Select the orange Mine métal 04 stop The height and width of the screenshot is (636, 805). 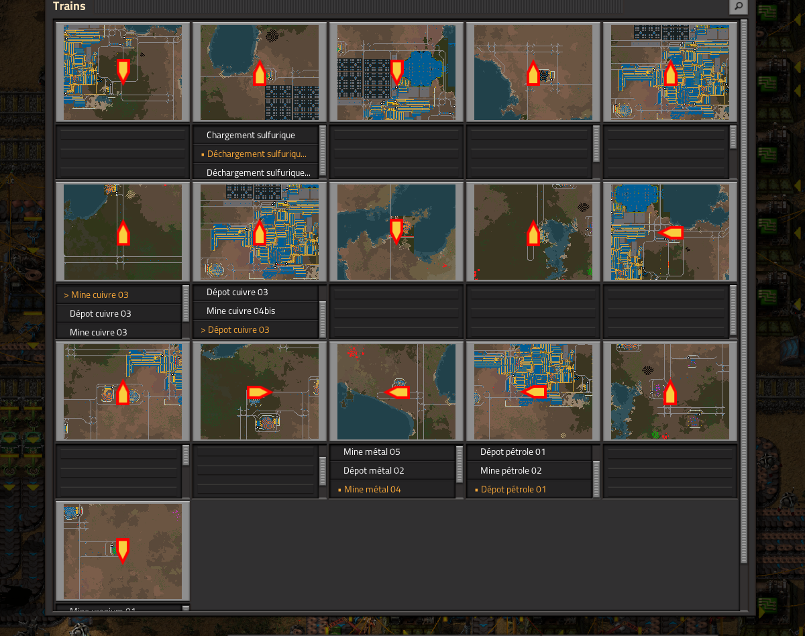coord(392,489)
